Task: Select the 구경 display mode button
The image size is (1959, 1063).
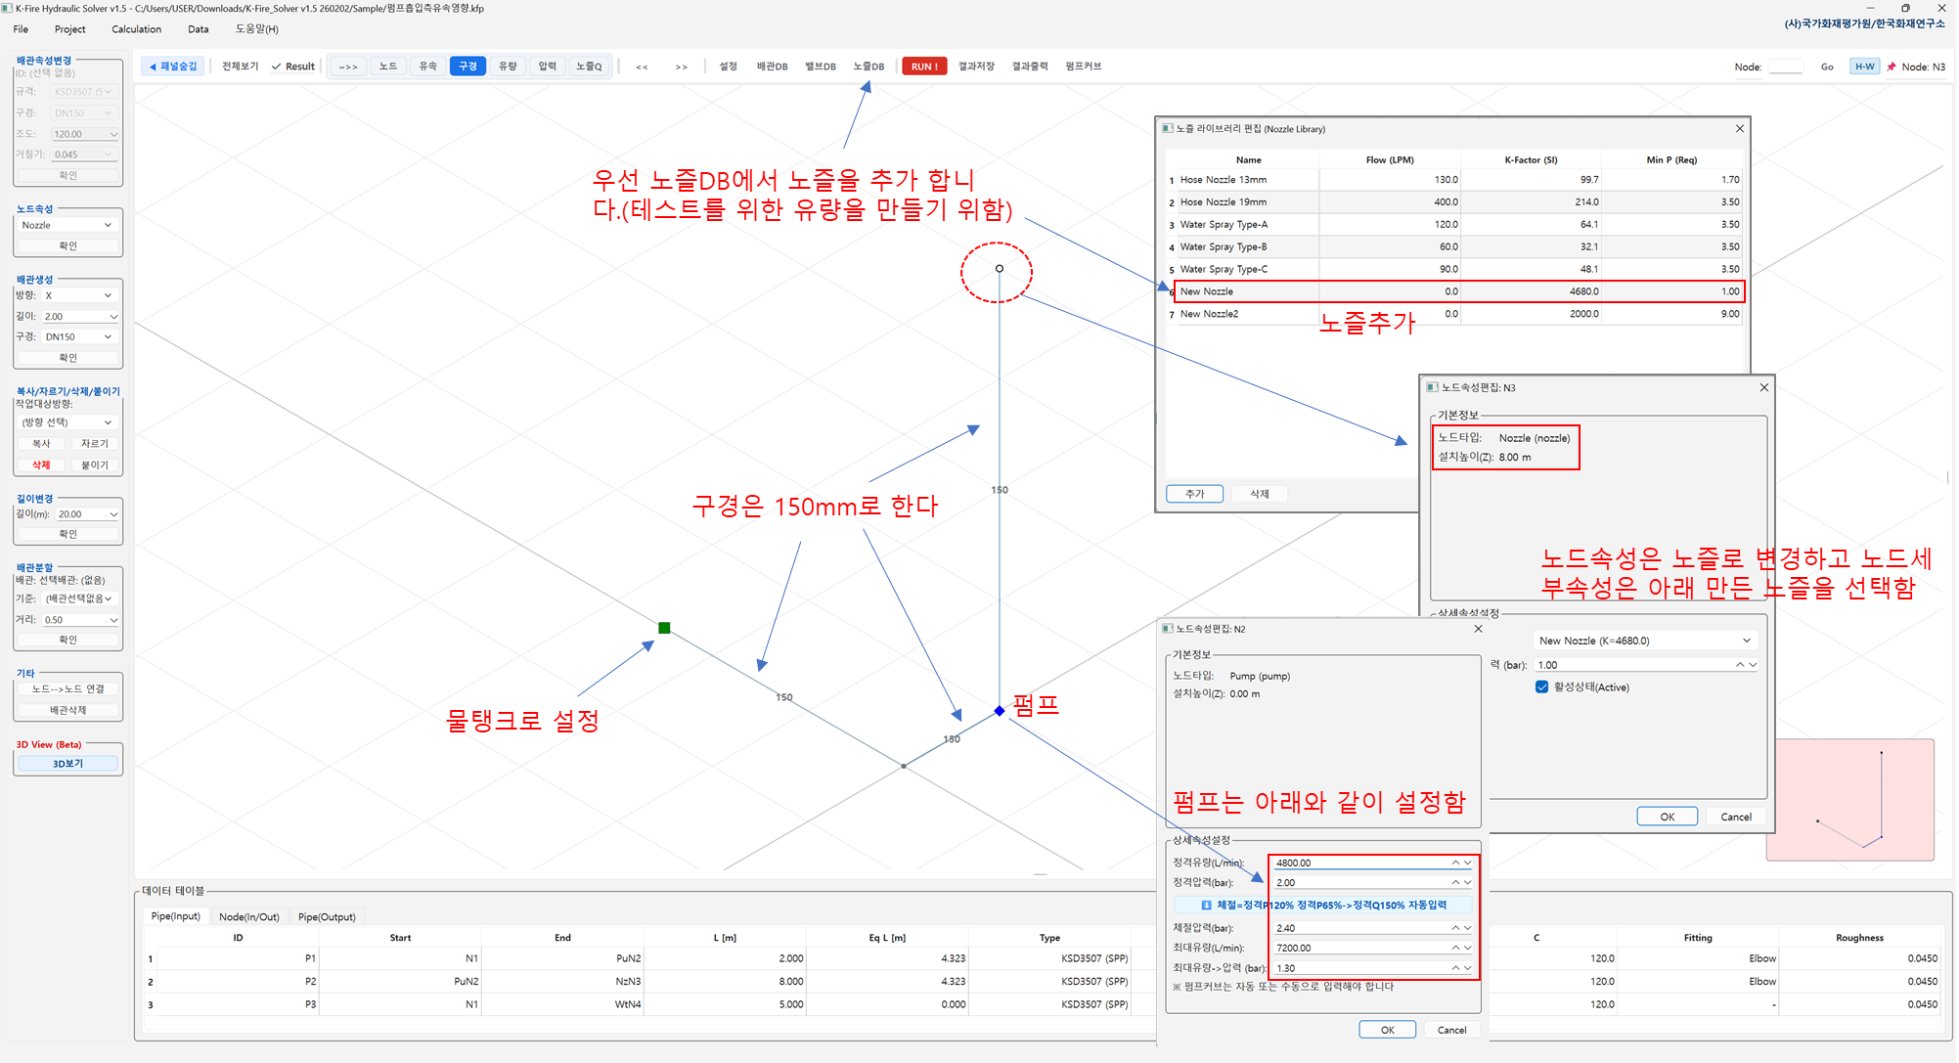Action: (x=467, y=66)
